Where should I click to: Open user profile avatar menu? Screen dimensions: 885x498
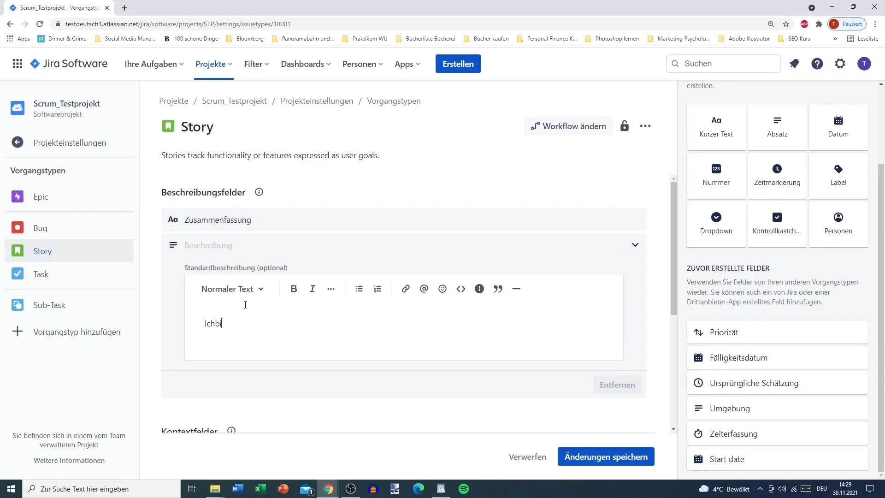click(x=864, y=64)
